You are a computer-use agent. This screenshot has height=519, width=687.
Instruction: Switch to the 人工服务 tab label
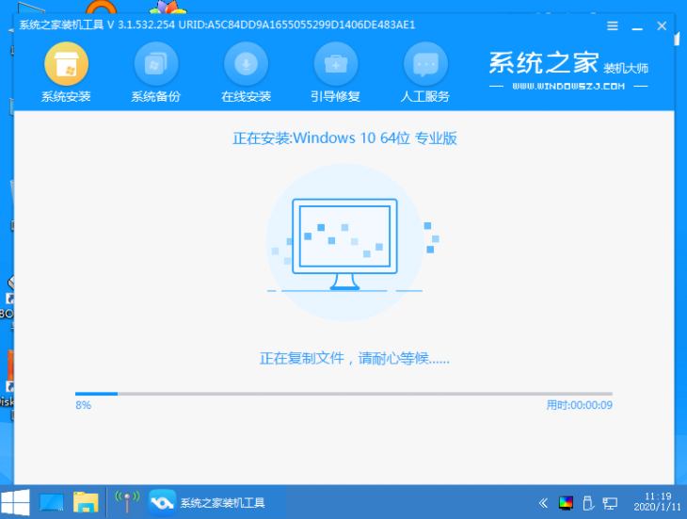coord(425,96)
